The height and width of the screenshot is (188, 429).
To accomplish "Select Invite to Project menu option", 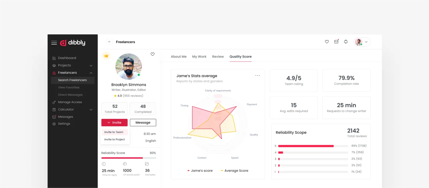I will tap(115, 140).
